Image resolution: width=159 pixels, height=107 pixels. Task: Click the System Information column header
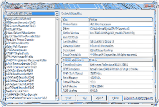click(75, 60)
